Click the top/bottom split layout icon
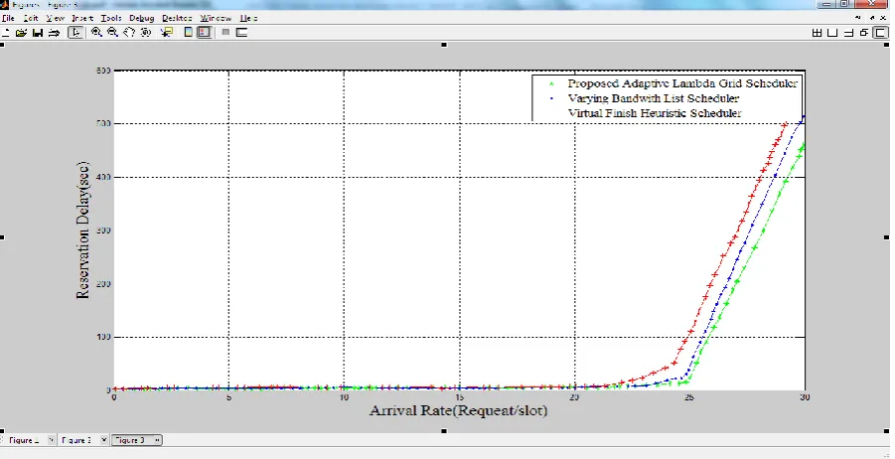 pos(848,33)
